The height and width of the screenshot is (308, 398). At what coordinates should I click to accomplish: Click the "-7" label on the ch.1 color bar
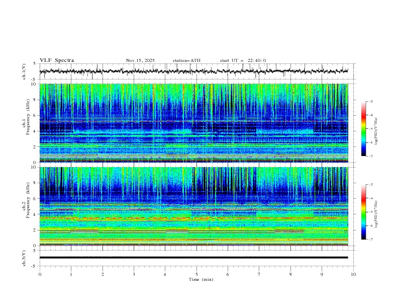click(371, 156)
